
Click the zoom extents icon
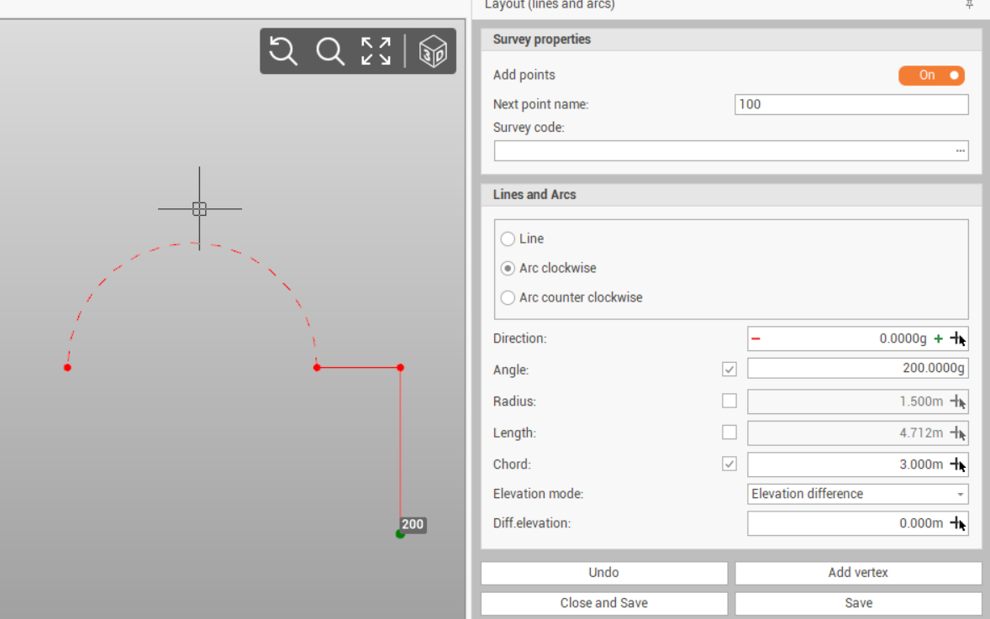coord(376,51)
